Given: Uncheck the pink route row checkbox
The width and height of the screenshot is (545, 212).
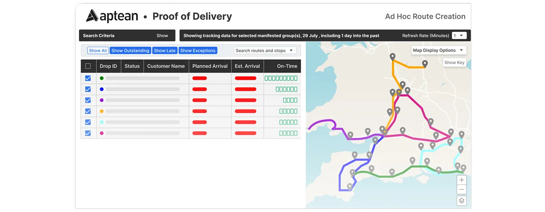Looking at the screenshot, I should coord(88,133).
